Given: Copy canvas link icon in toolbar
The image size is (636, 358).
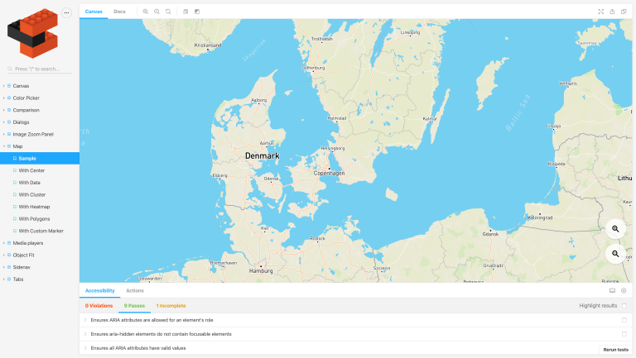Looking at the screenshot, I should pos(624,12).
